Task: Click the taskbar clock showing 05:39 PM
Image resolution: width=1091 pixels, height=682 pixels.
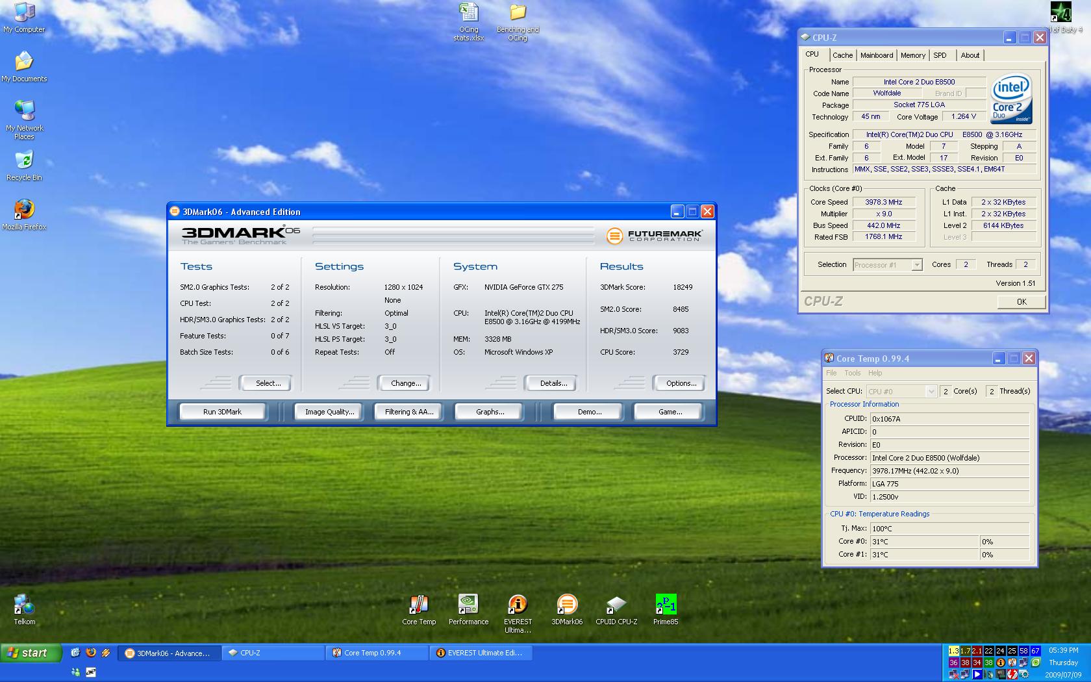Action: (1063, 650)
